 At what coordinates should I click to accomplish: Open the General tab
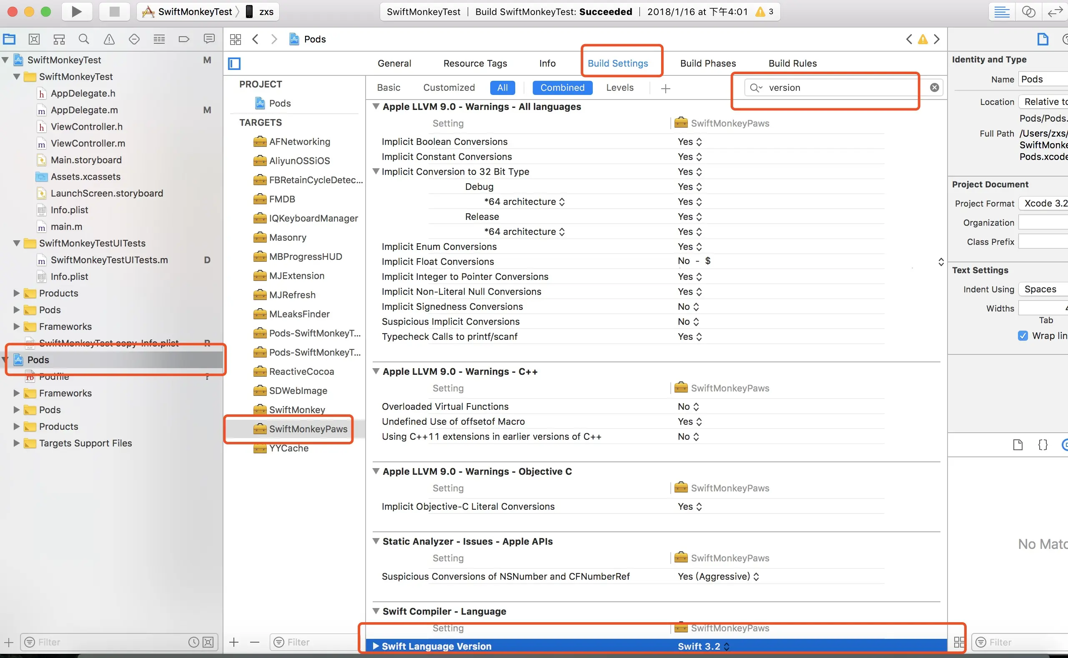(x=394, y=64)
